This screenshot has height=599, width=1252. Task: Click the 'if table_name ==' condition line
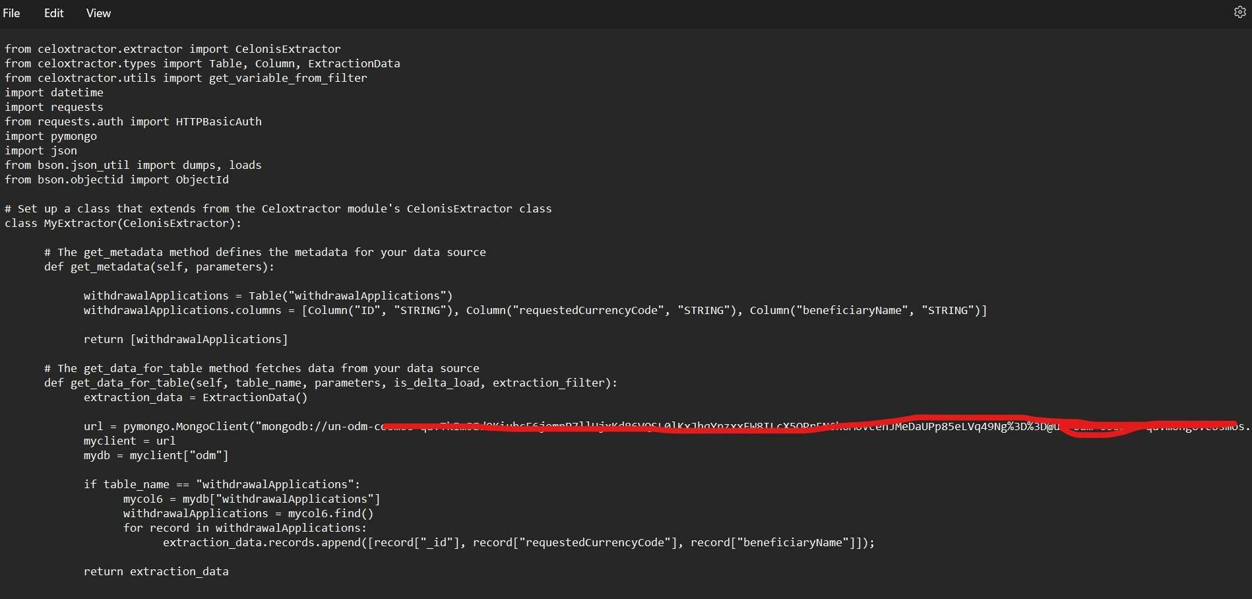pos(222,484)
